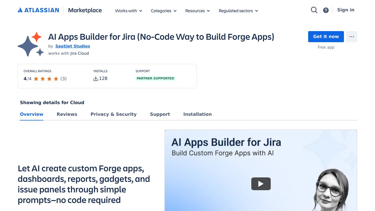Image resolution: width=375 pixels, height=211 pixels.
Task: Click the search icon in the header
Action: tap(314, 10)
